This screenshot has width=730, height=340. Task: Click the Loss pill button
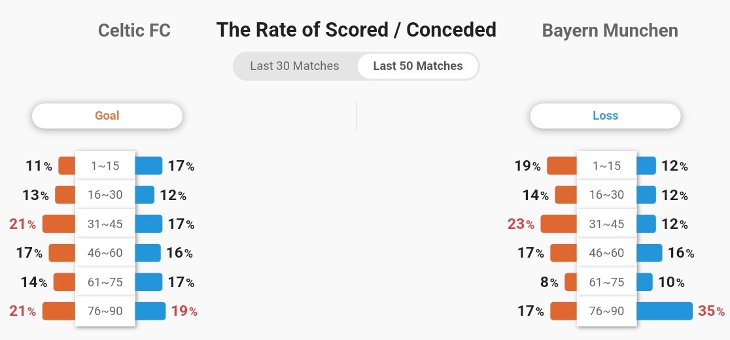pyautogui.click(x=605, y=115)
